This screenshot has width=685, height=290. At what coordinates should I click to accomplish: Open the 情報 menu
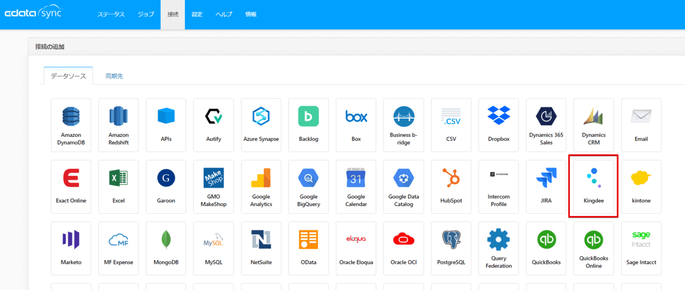pos(251,14)
